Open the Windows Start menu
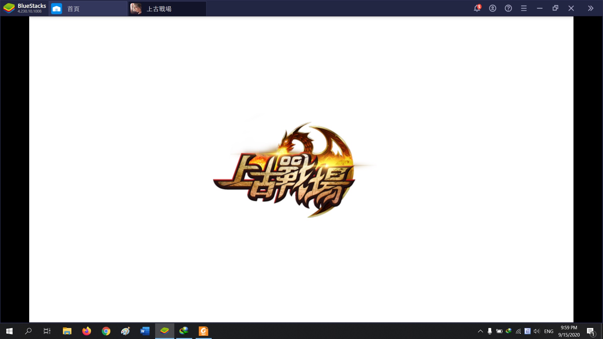The image size is (603, 339). 9,331
